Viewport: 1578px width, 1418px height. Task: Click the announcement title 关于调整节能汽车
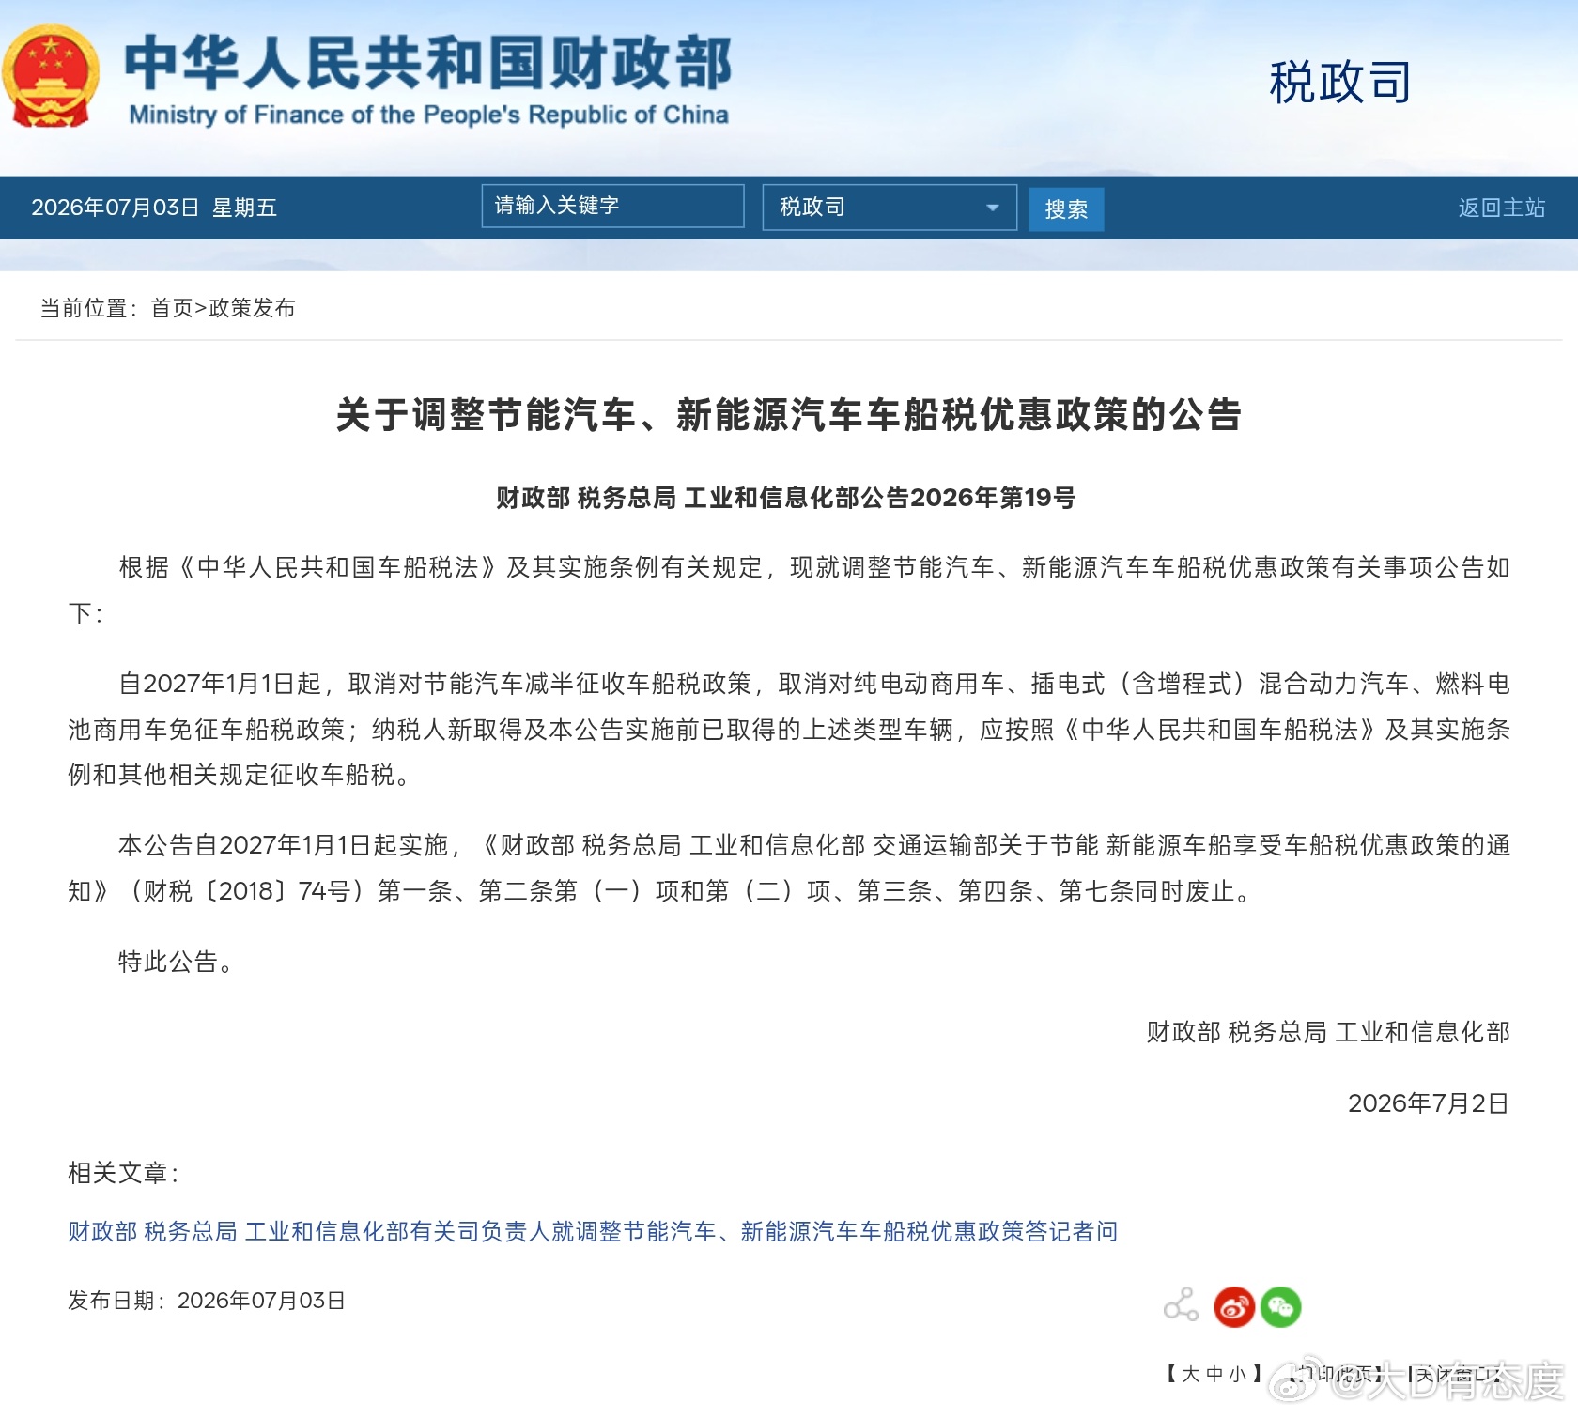(789, 414)
